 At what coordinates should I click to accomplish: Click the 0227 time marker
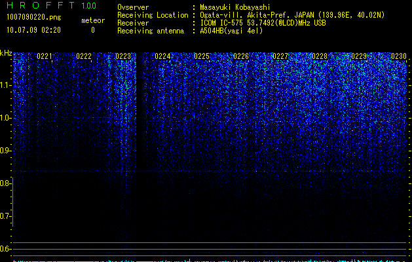(x=280, y=56)
